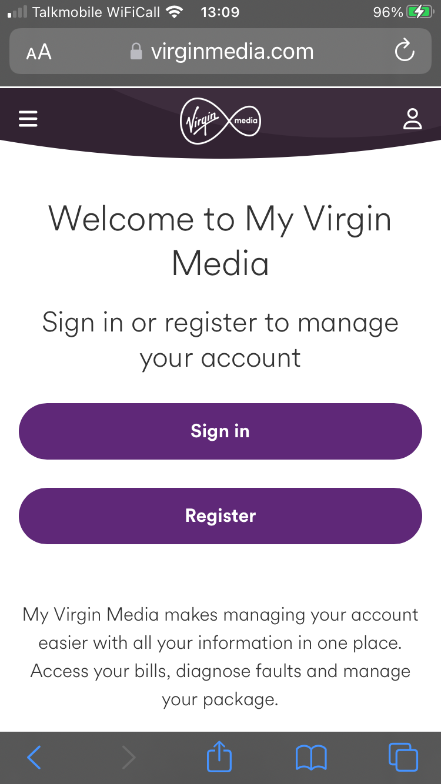
Task: Tap the padlock icon in address bar
Action: click(136, 51)
